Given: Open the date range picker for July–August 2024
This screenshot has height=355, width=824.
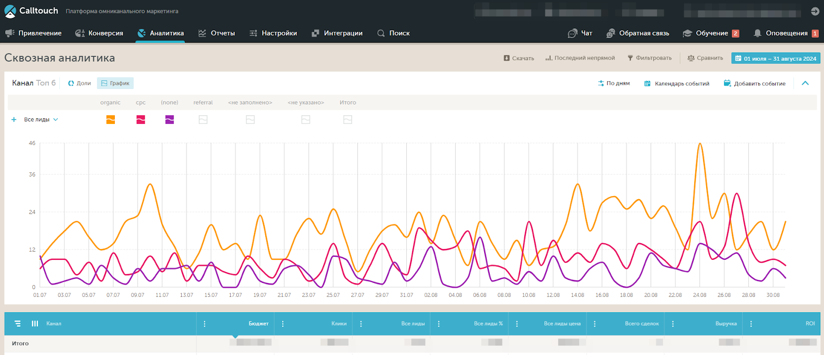Looking at the screenshot, I should (775, 58).
